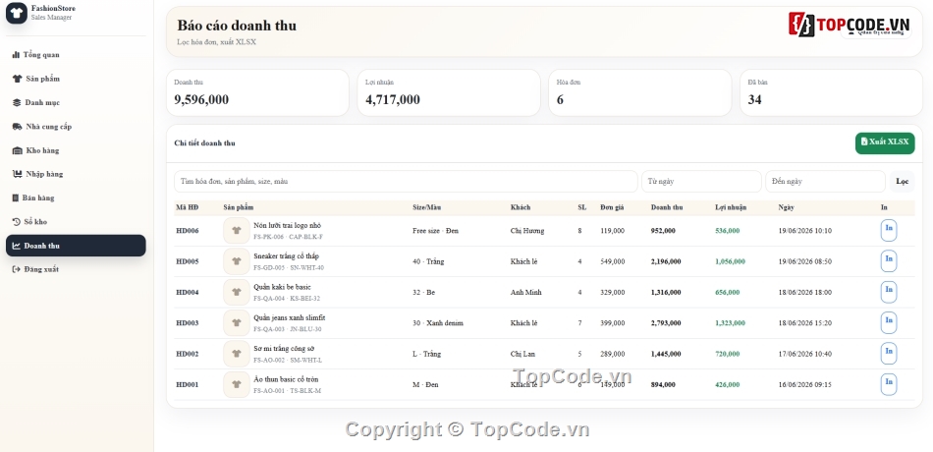Screen dimensions: 933x452
Task: Click customer name Chị Hương
Action: [527, 231]
